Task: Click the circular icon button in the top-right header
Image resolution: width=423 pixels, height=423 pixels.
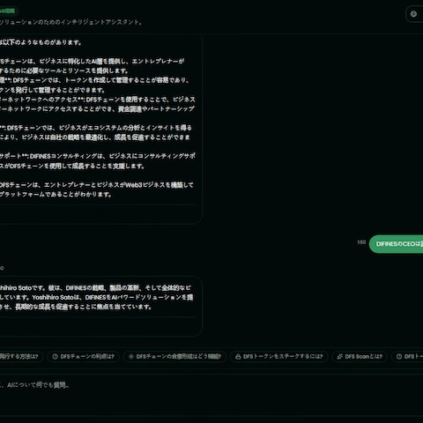Action: tap(413, 14)
